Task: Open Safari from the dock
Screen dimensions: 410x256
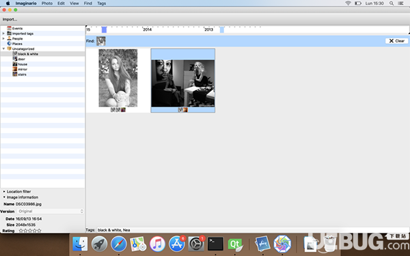Action: (x=119, y=244)
